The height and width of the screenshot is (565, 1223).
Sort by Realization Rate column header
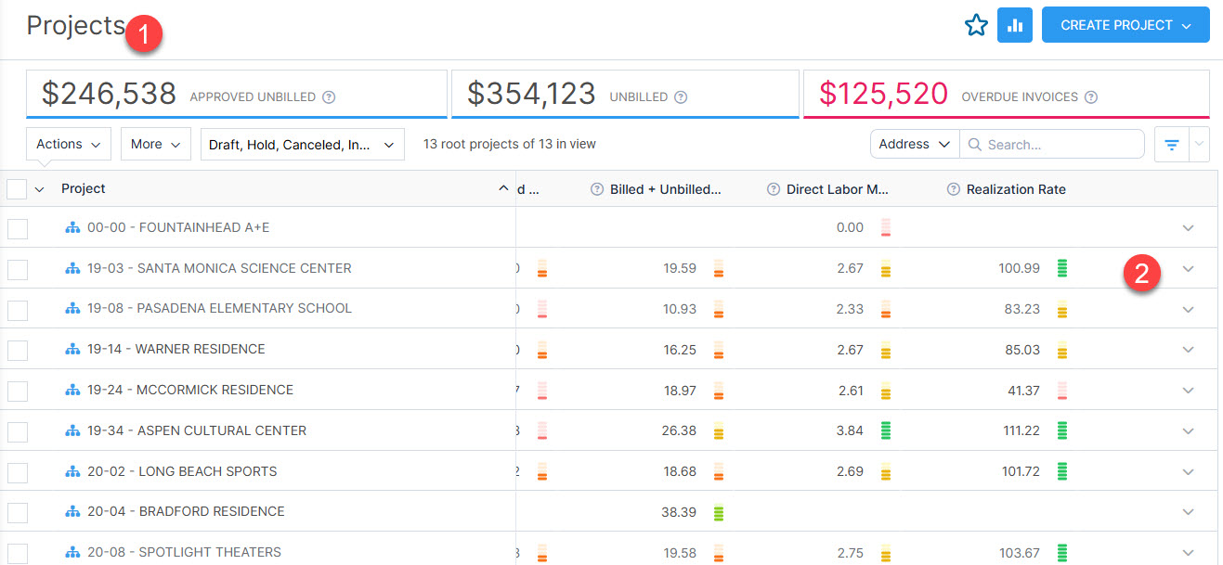(x=1016, y=189)
